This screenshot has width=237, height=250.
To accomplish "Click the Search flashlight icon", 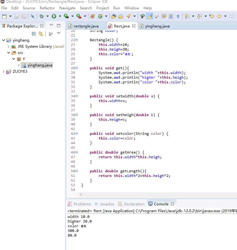I will [x=128, y=16].
